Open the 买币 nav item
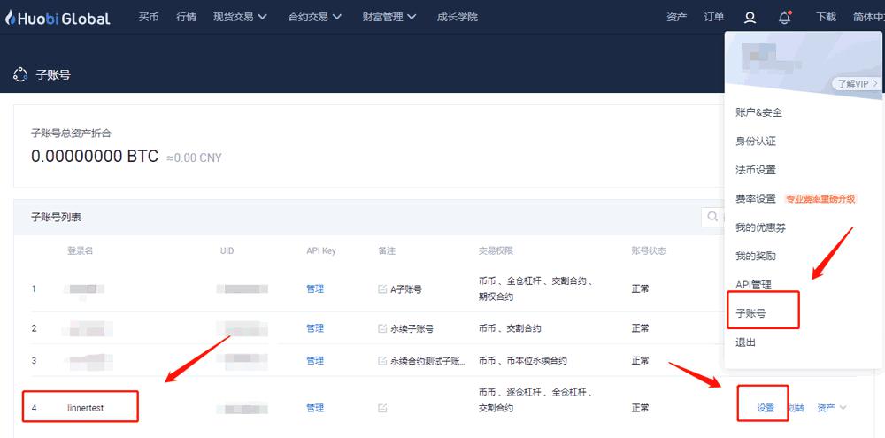The height and width of the screenshot is (438, 885). tap(148, 17)
